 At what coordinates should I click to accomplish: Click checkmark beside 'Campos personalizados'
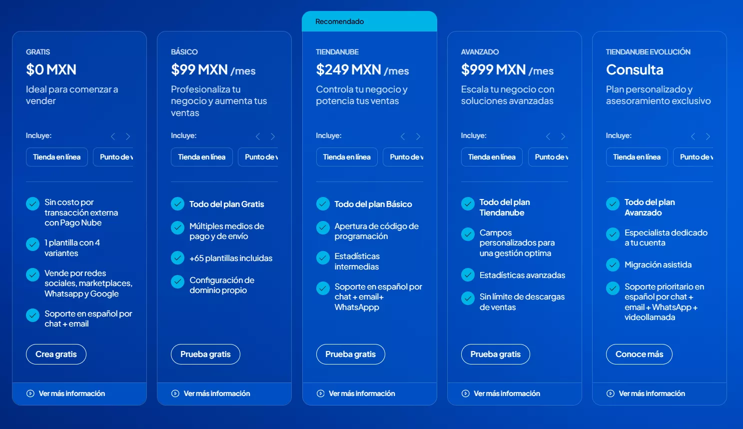(x=468, y=234)
